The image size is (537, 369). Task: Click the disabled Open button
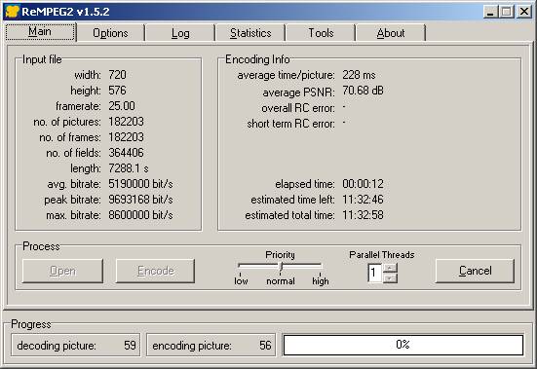point(62,271)
